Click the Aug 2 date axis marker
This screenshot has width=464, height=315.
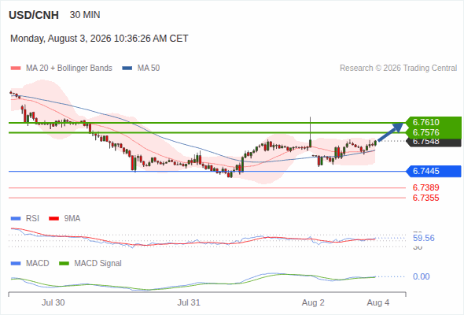pyautogui.click(x=313, y=303)
